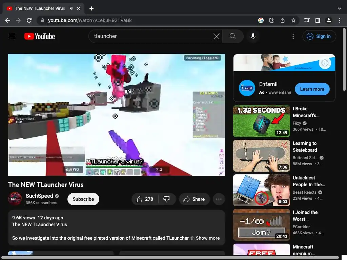Viewport: 347px width, 260px height.
Task: Share this page via toolbar icon
Action: tap(283, 20)
